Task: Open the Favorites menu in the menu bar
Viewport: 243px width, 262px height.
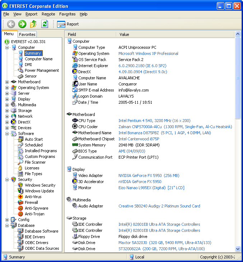Action: tap(67, 14)
